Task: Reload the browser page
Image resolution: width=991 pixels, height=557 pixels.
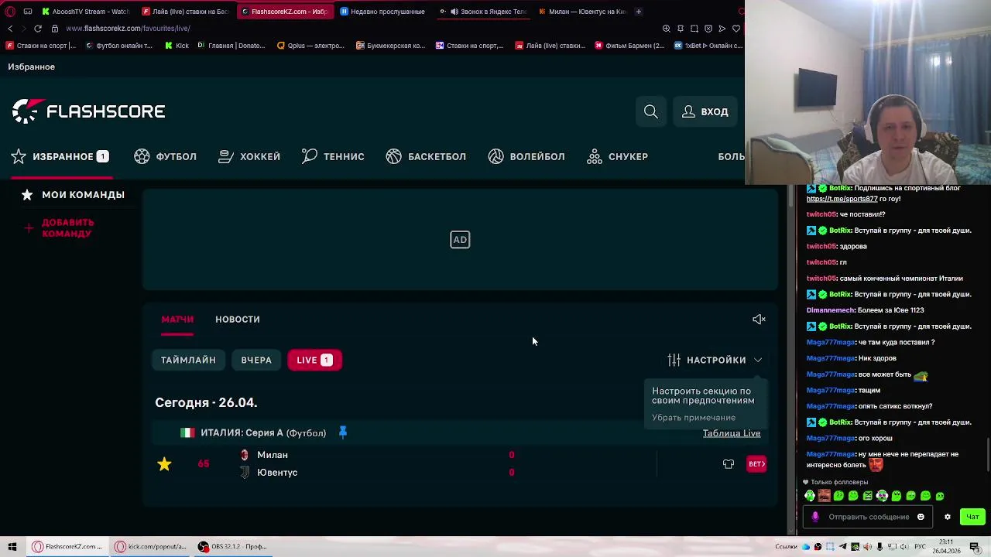Action: (37, 29)
